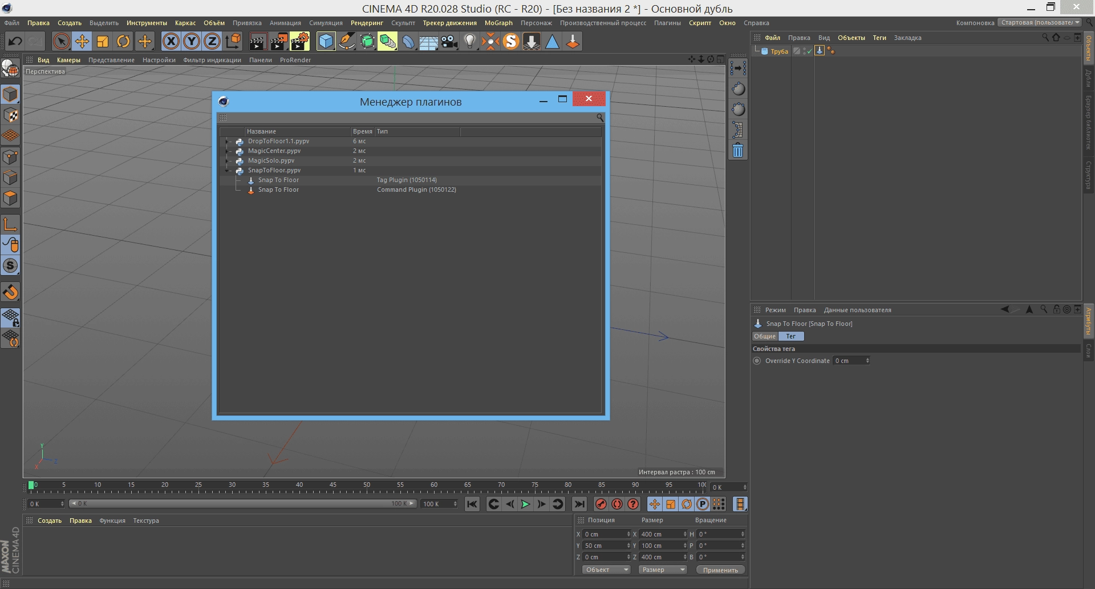This screenshot has width=1095, height=589.
Task: Sort plugins by Название column
Action: click(297, 131)
